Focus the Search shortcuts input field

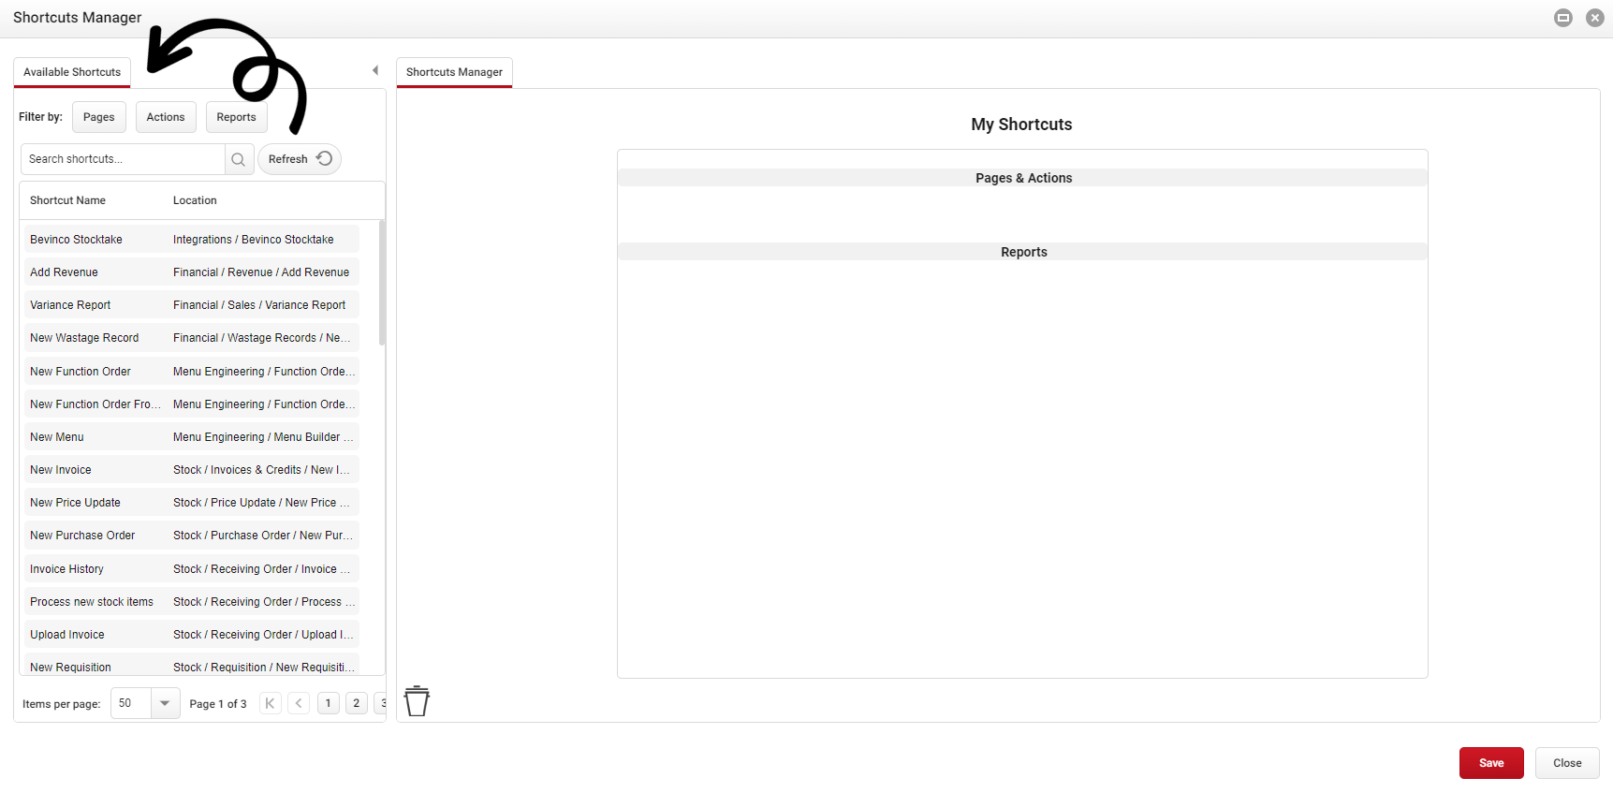point(124,159)
